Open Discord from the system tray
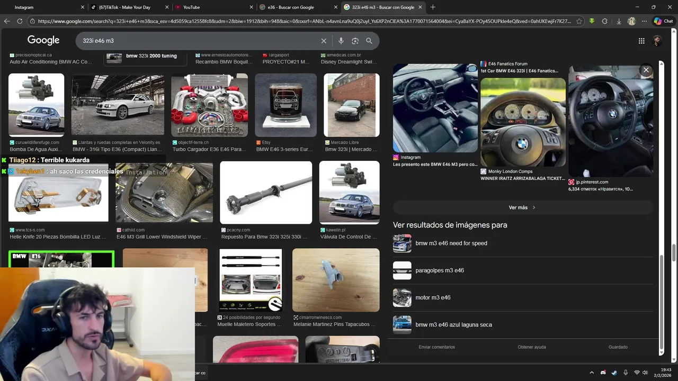 pyautogui.click(x=603, y=373)
